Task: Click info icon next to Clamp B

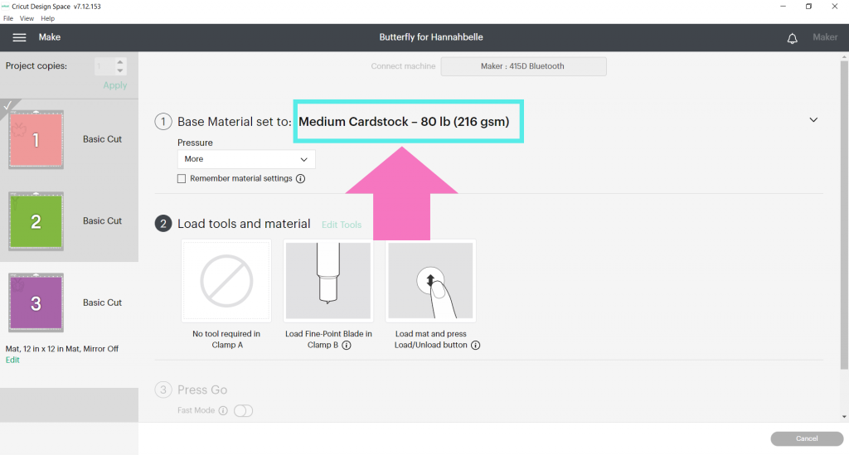Action: 347,345
